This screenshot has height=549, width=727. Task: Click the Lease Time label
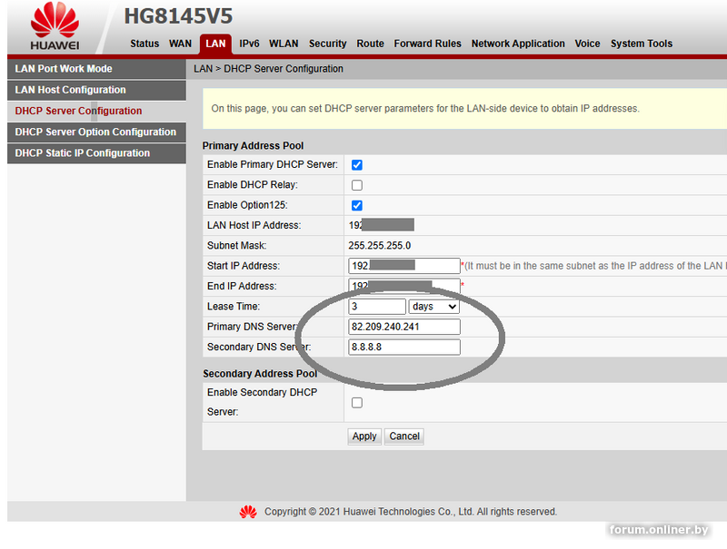coord(234,307)
